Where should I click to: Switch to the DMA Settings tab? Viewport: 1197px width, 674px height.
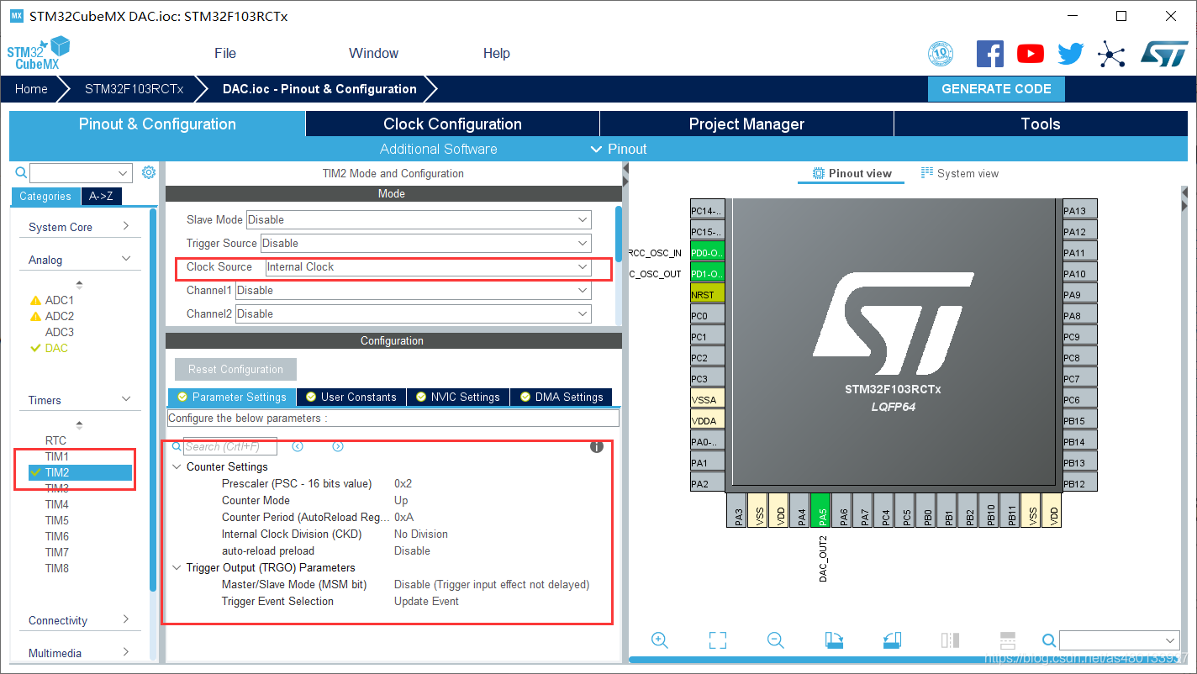(x=562, y=397)
